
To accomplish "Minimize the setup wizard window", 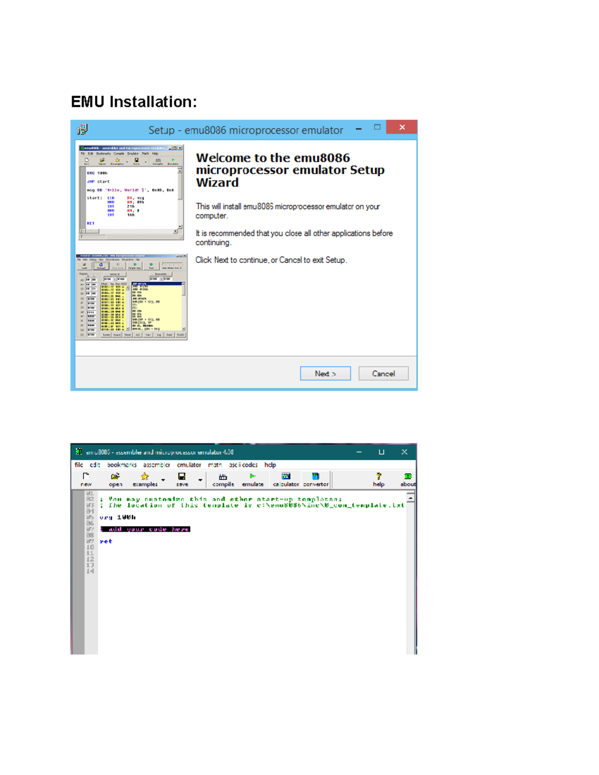I will click(x=358, y=129).
